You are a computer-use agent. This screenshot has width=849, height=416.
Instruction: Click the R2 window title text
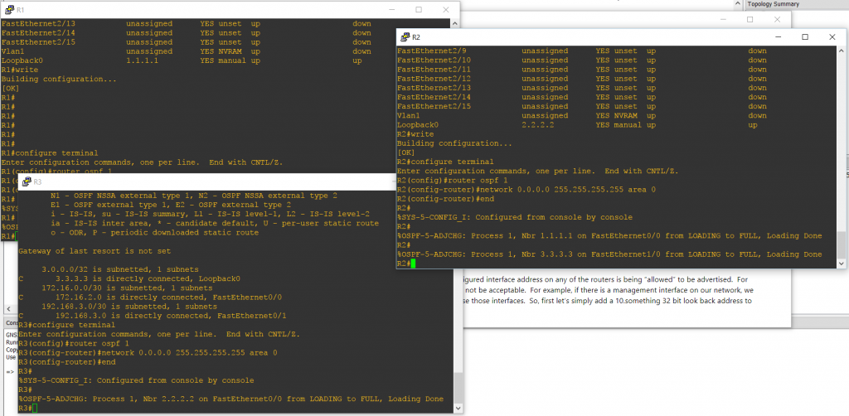pos(416,36)
